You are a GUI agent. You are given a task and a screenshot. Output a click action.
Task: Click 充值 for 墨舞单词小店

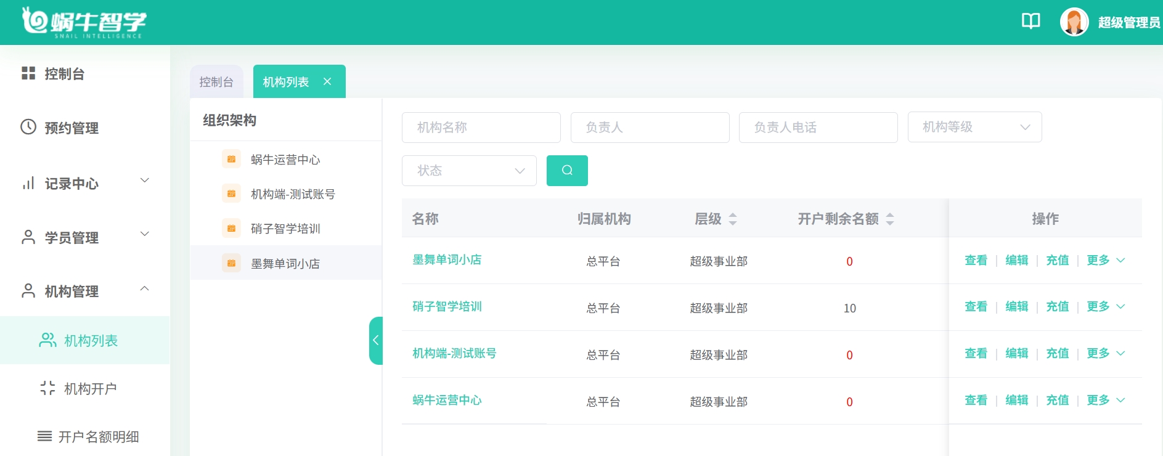[1057, 260]
